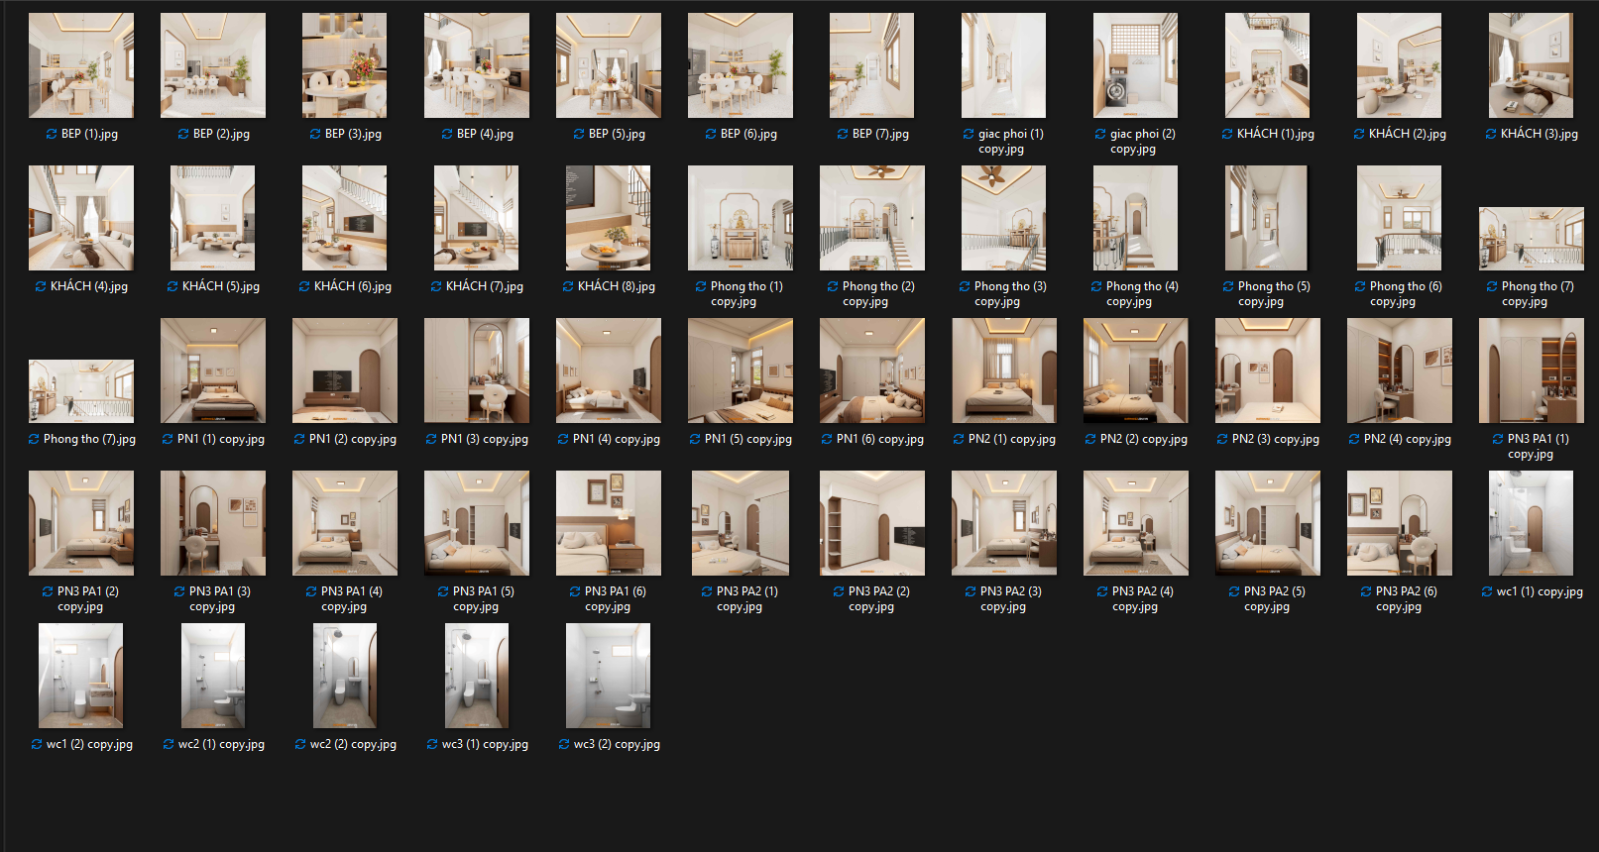Select the PN1 (2) copy.jpg file

click(345, 371)
